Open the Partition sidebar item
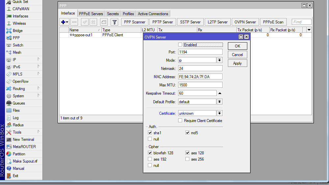This screenshot has height=185, width=329. [9, 154]
